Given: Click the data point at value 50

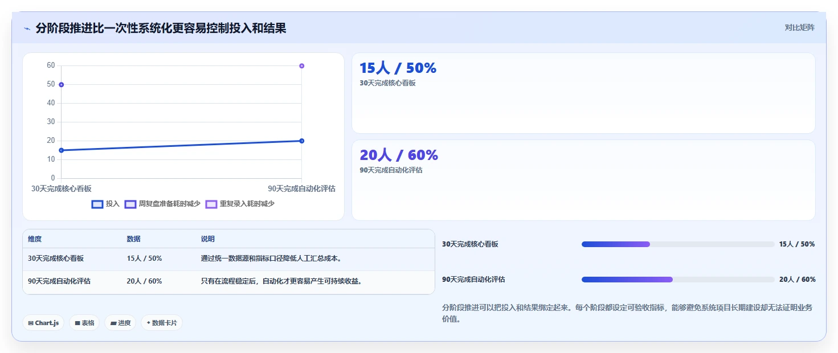Looking at the screenshot, I should pos(61,85).
